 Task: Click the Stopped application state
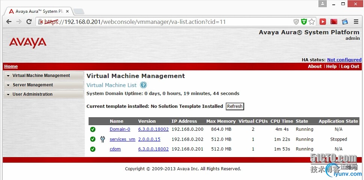[x=338, y=139]
